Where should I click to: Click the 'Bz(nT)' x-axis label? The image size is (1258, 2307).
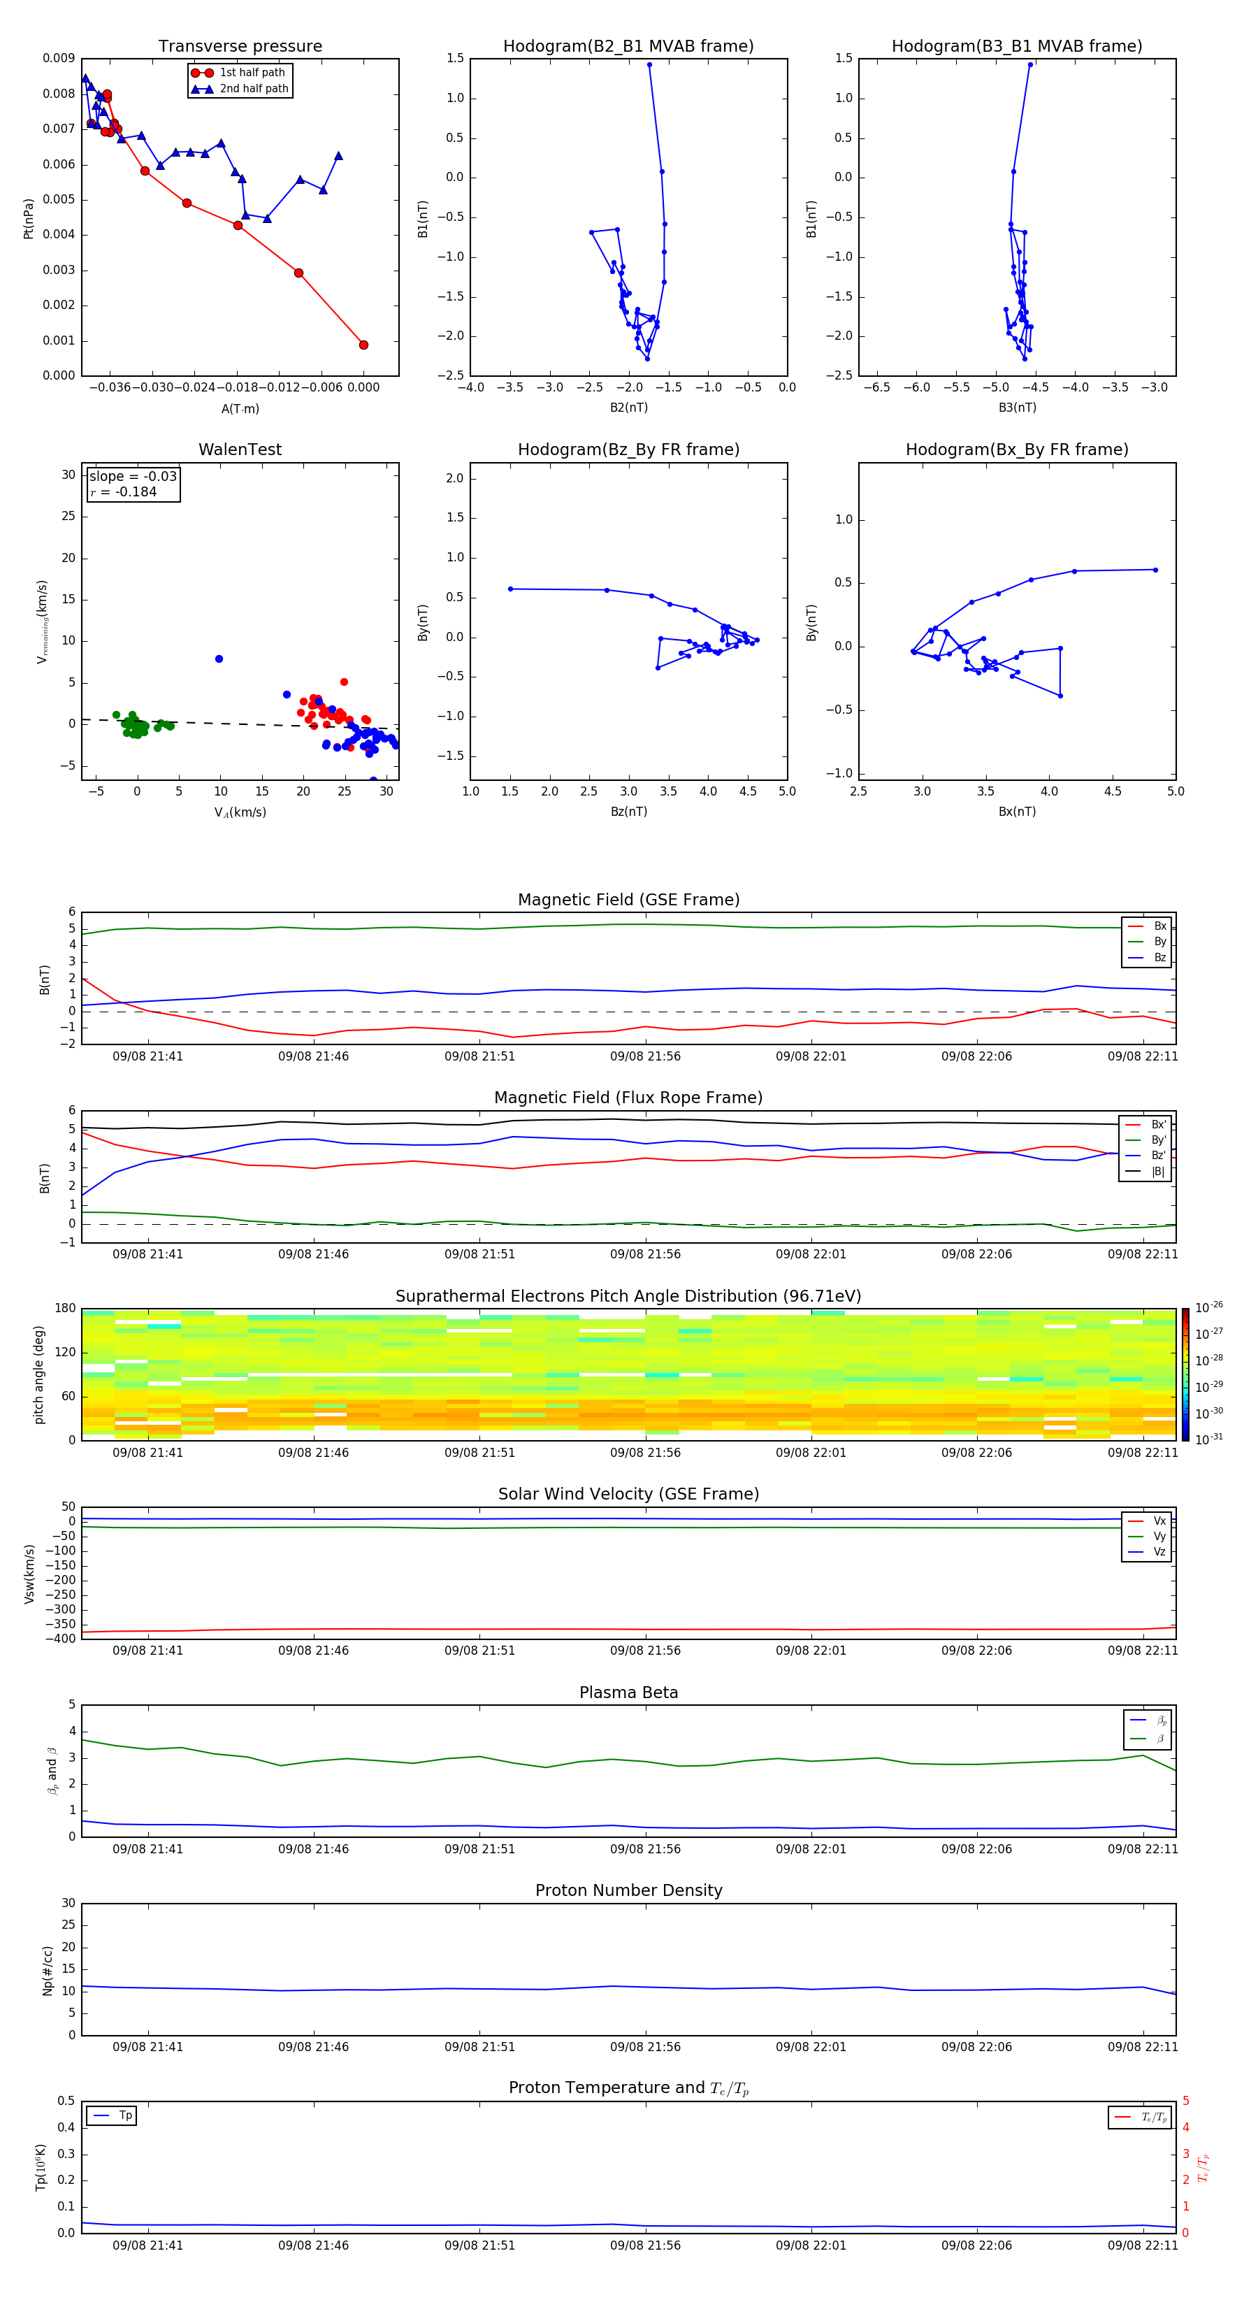point(628,812)
